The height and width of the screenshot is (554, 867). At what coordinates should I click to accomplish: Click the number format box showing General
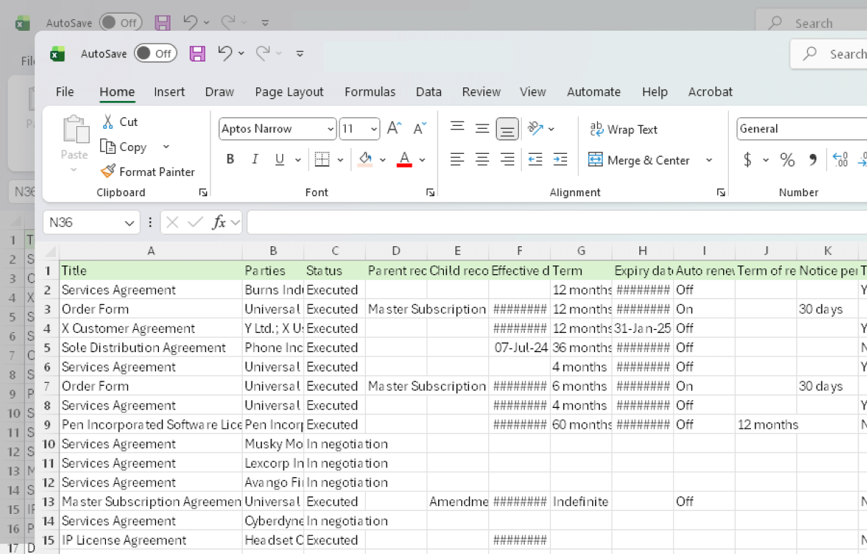pos(802,129)
